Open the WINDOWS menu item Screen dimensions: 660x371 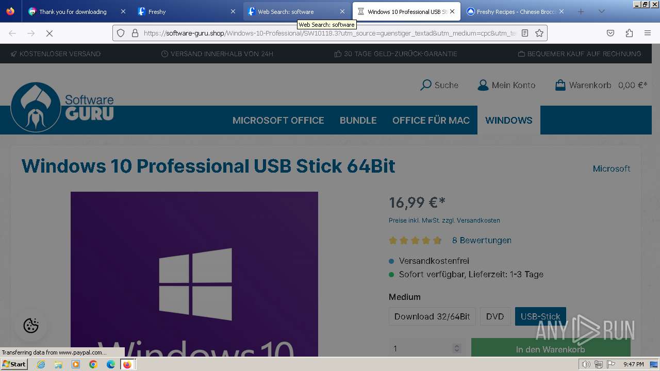click(x=509, y=120)
